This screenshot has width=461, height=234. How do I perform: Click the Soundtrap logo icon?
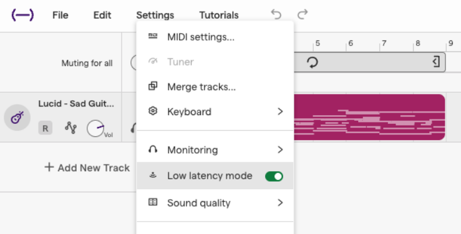(x=22, y=15)
